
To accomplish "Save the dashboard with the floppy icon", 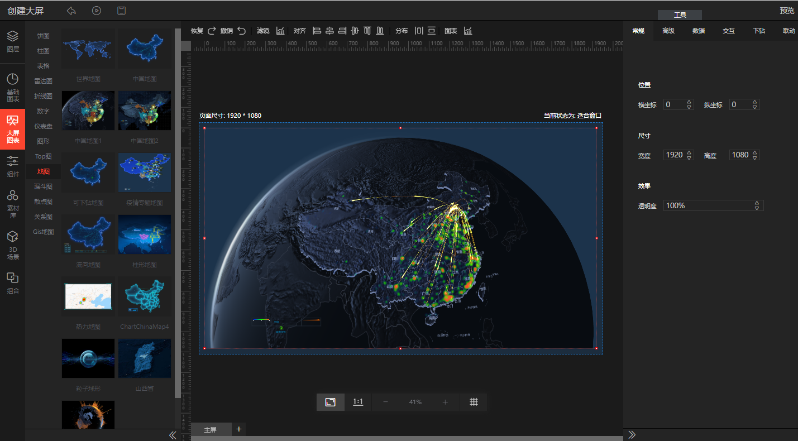I will click(x=121, y=11).
